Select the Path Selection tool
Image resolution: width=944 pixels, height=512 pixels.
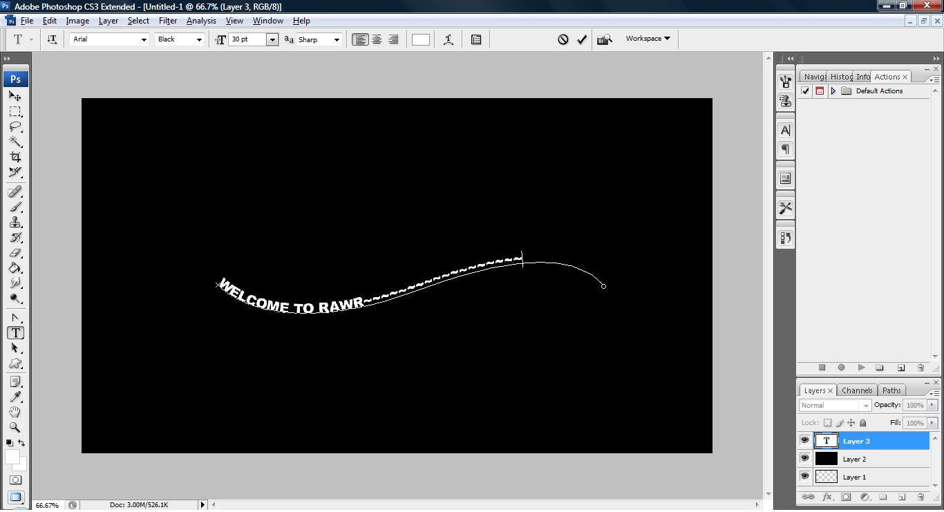(x=15, y=348)
